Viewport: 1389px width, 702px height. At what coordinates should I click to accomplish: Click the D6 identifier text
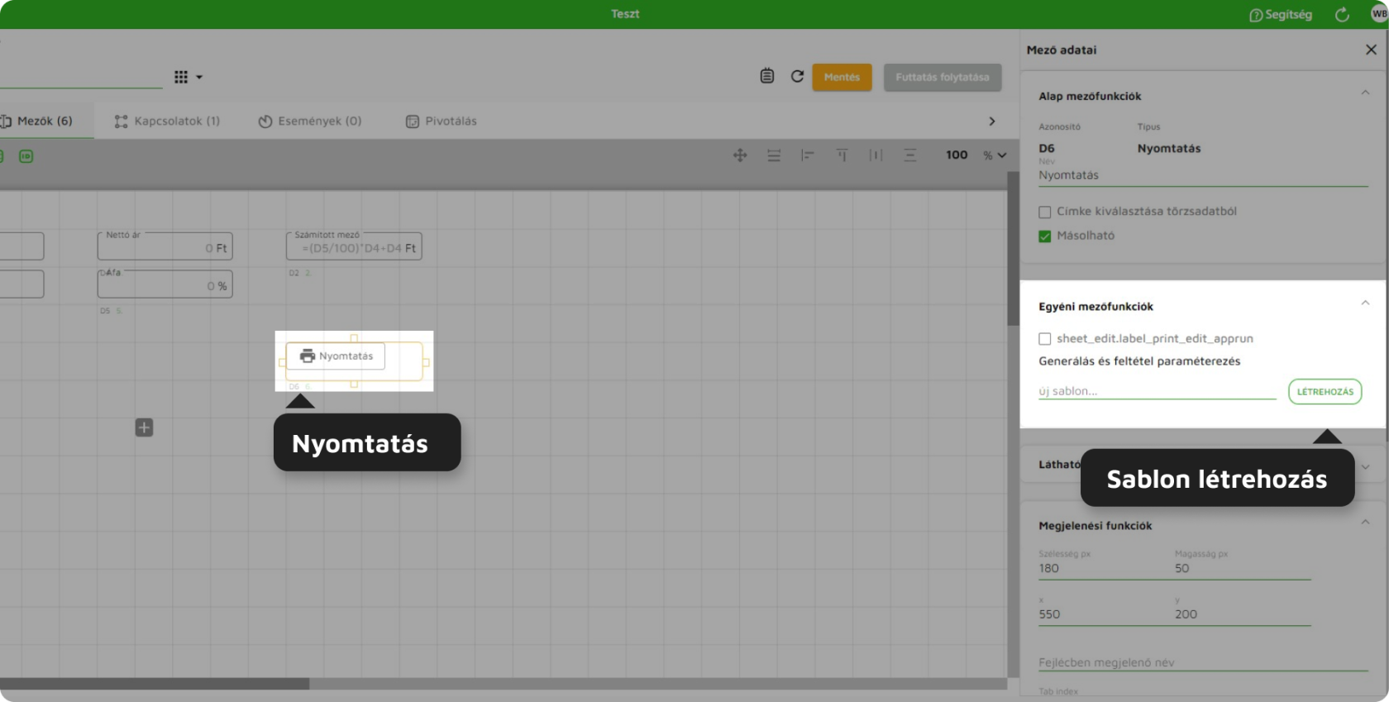click(1047, 149)
